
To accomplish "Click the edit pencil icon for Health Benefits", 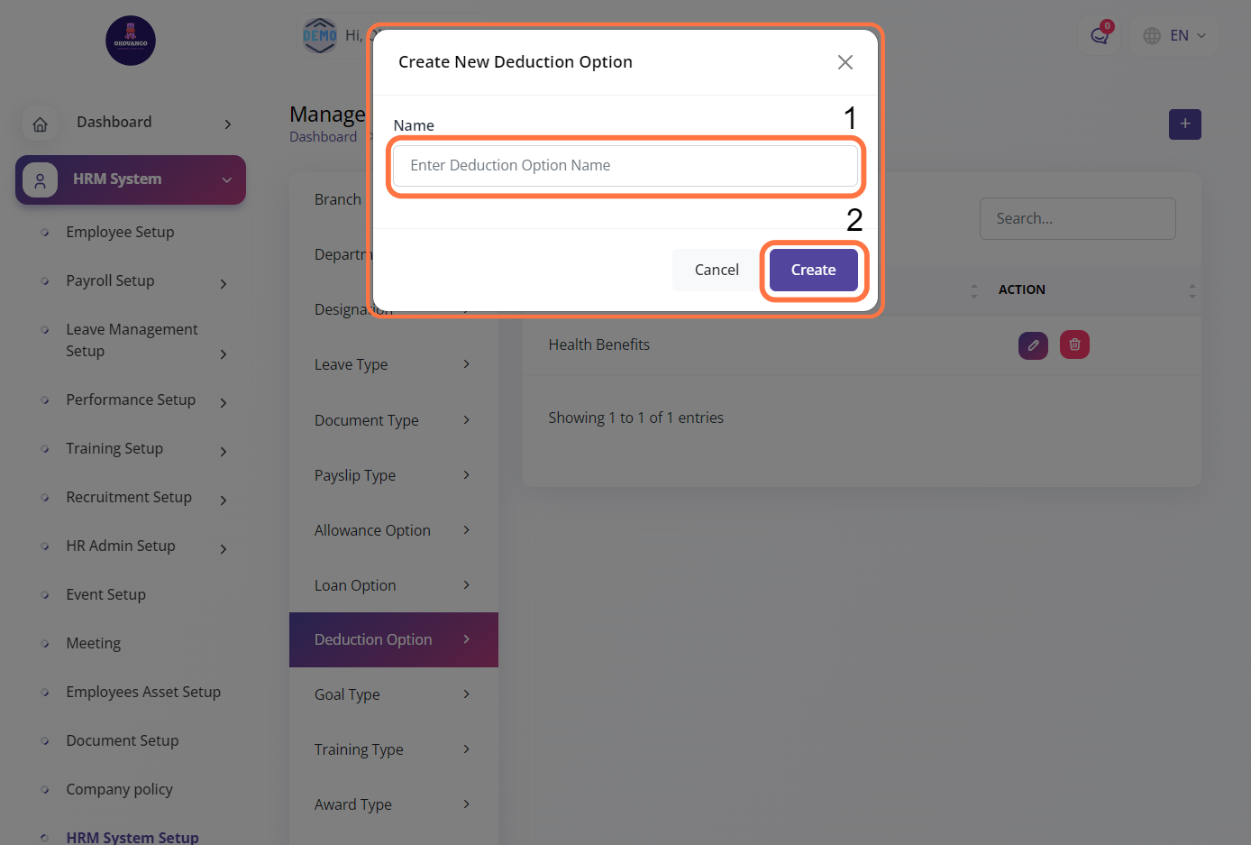I will 1033,344.
